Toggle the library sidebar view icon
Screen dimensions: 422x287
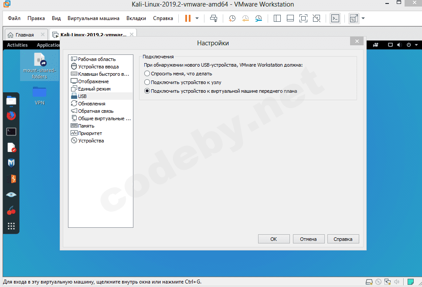point(277,18)
